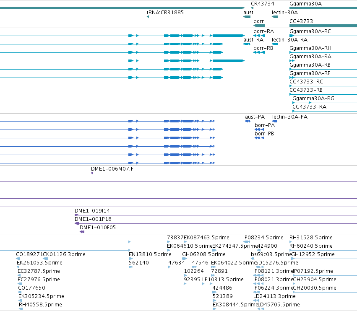The image size is (357, 311).
Task: Click the Ggamma30A-RH transcript label
Action: point(310,48)
